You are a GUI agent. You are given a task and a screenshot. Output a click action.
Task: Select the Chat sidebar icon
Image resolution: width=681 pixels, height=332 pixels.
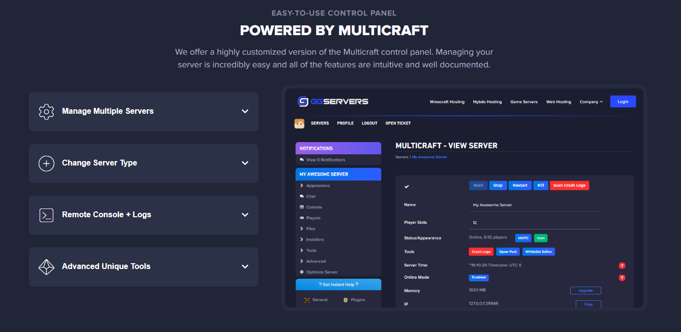click(x=303, y=196)
